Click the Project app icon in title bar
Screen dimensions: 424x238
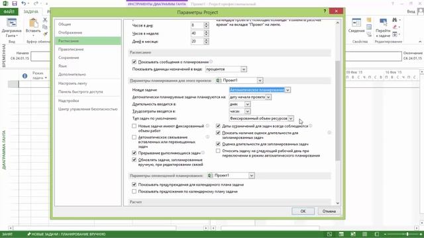coord(5,3)
